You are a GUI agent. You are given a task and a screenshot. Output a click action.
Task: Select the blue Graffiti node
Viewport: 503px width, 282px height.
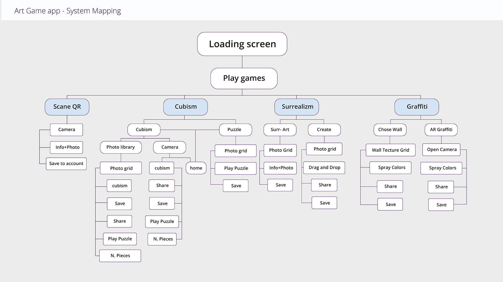click(417, 107)
